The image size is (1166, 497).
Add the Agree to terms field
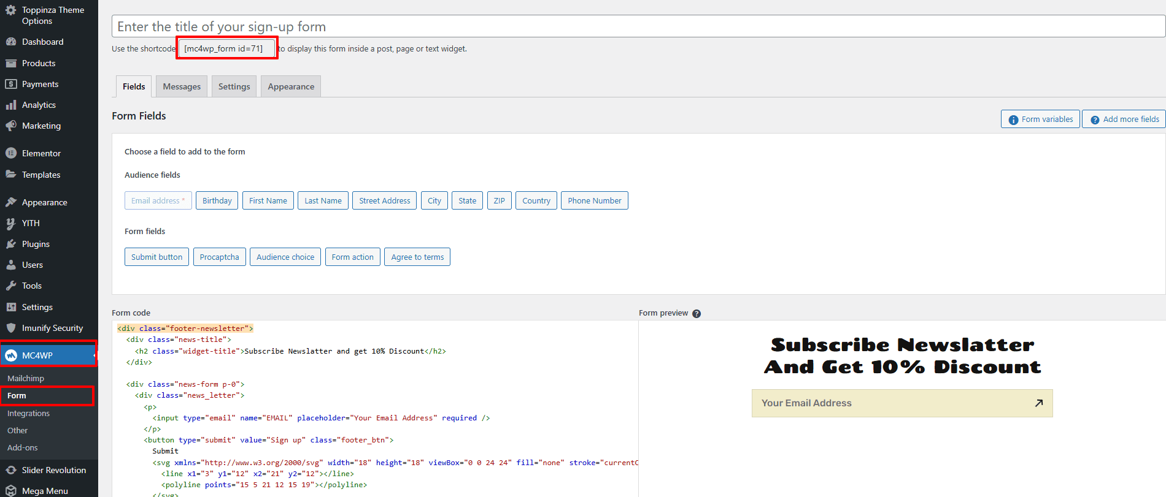[417, 257]
